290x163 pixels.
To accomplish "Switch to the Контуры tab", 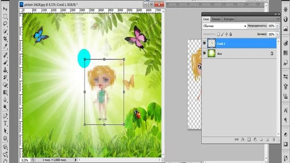I will (229, 19).
